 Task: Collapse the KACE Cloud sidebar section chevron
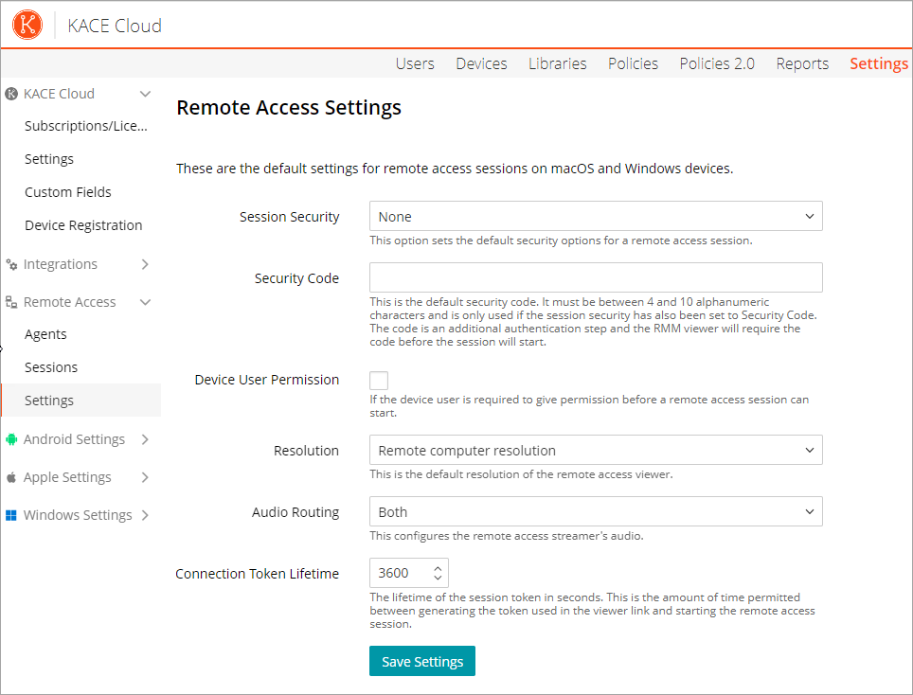pyautogui.click(x=145, y=94)
